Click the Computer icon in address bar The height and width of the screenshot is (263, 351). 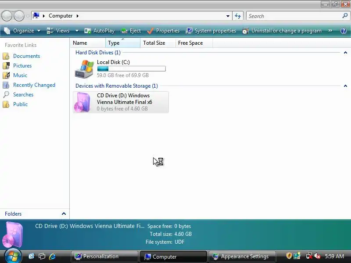point(36,16)
